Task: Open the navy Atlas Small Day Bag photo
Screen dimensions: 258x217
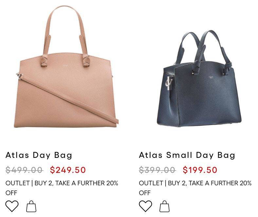Action: 199,78
